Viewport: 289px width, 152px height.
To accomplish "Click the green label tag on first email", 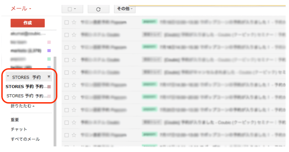I will (x=150, y=22).
